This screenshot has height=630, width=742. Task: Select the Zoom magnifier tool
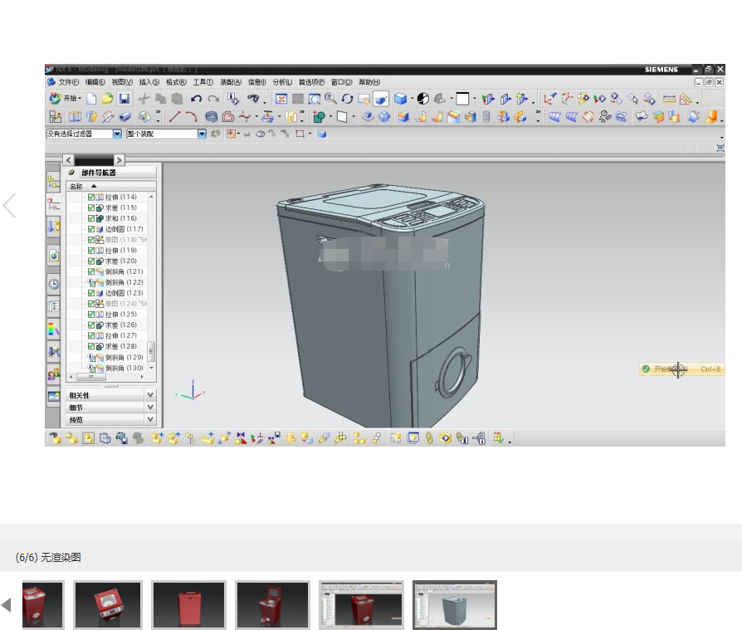coord(330,99)
